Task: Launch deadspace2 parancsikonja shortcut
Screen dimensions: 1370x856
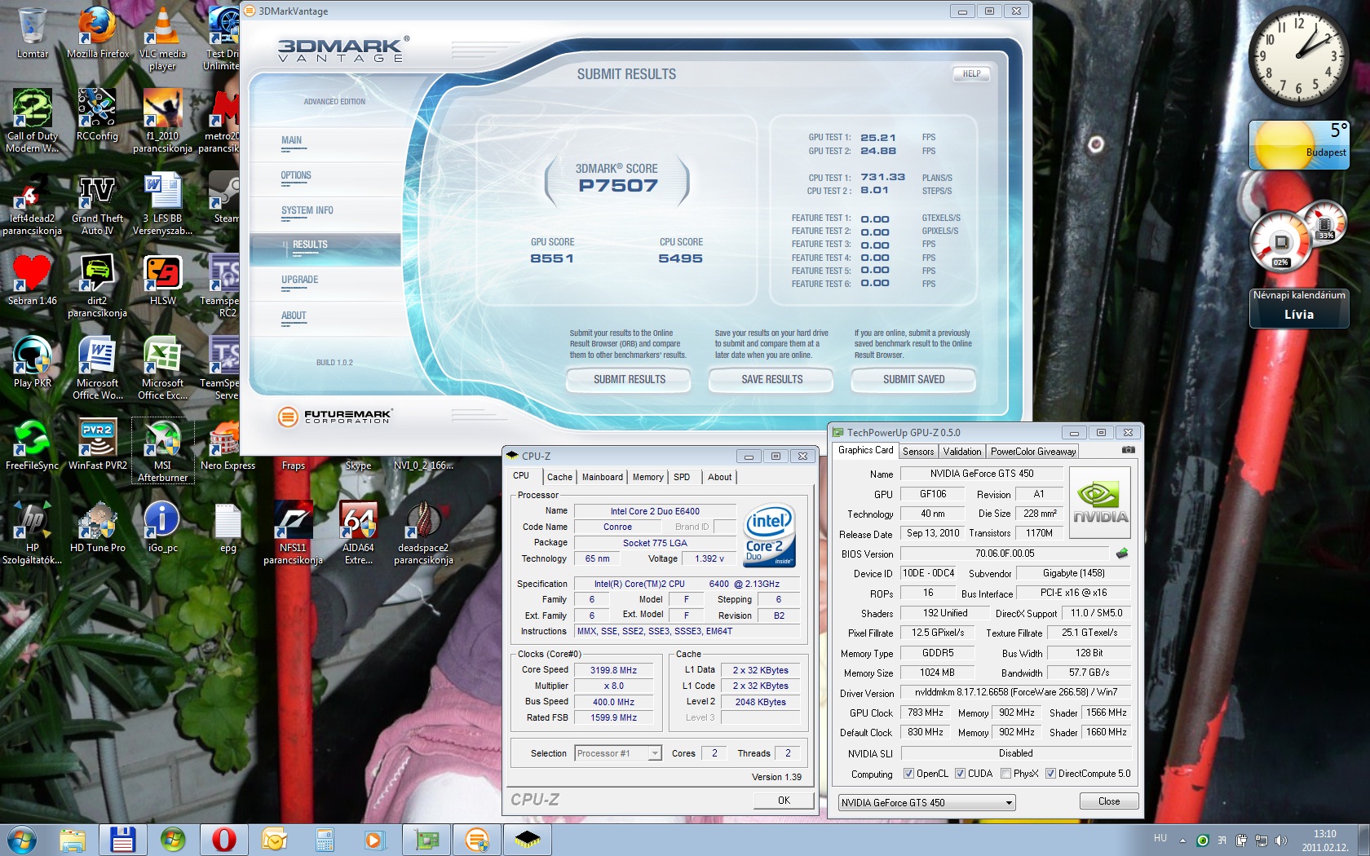Action: 423,532
